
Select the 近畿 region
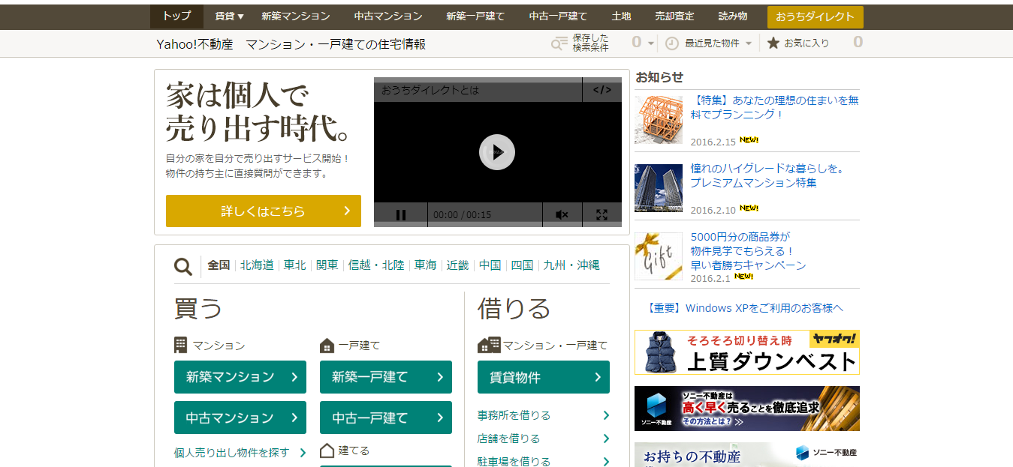click(457, 265)
